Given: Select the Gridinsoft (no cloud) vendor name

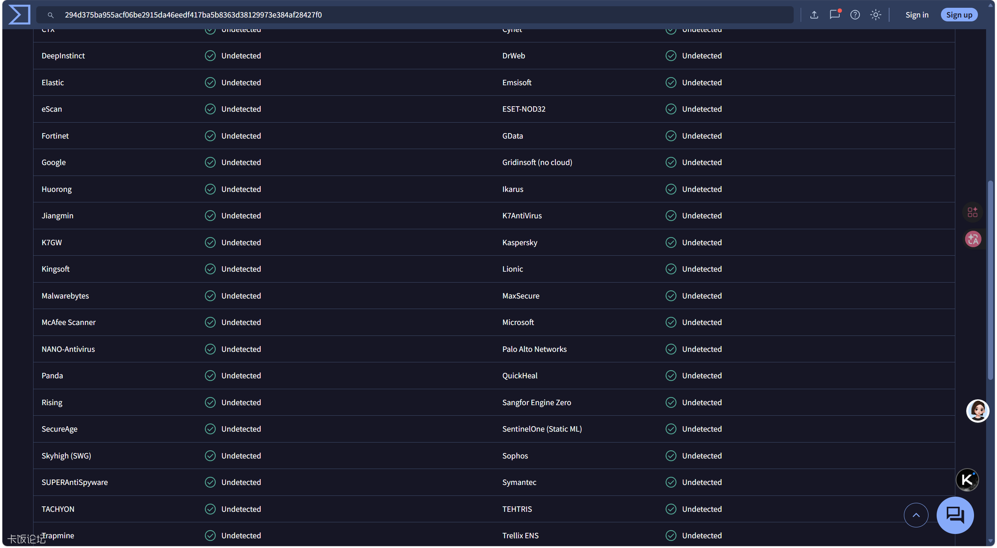Looking at the screenshot, I should click(537, 162).
